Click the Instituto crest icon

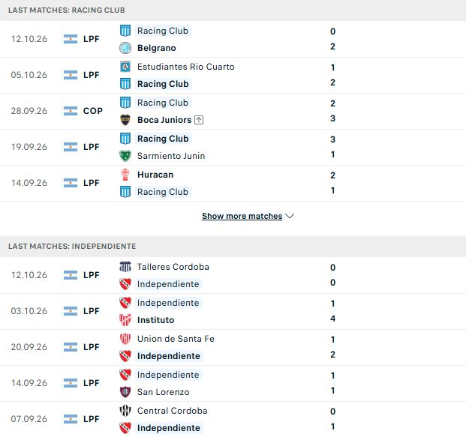[x=125, y=320]
